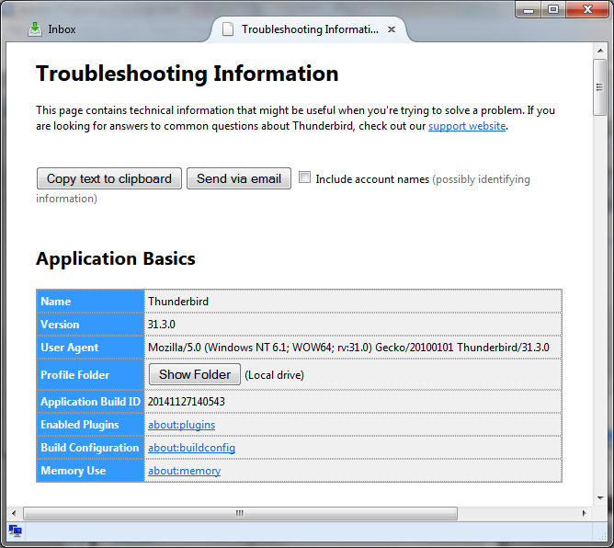
Task: Click the build ID 20141127140543
Action: click(x=187, y=402)
